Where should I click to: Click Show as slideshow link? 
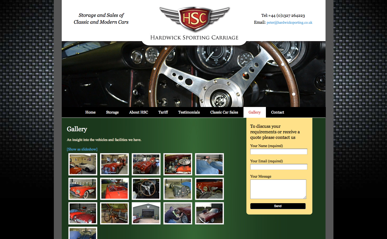[x=82, y=149]
